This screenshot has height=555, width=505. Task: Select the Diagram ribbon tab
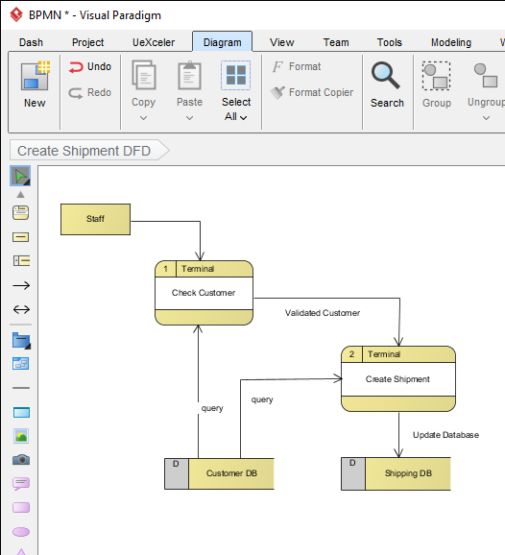(222, 42)
